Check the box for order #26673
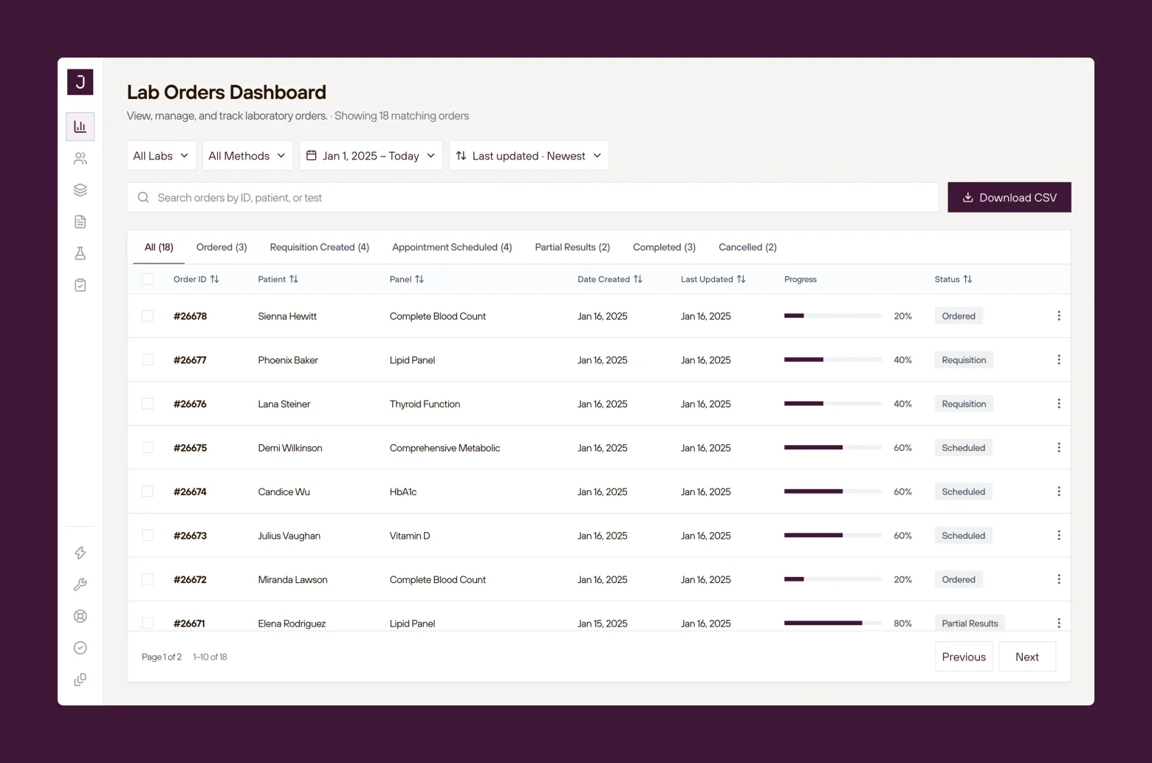This screenshot has height=763, width=1152. [x=148, y=536]
